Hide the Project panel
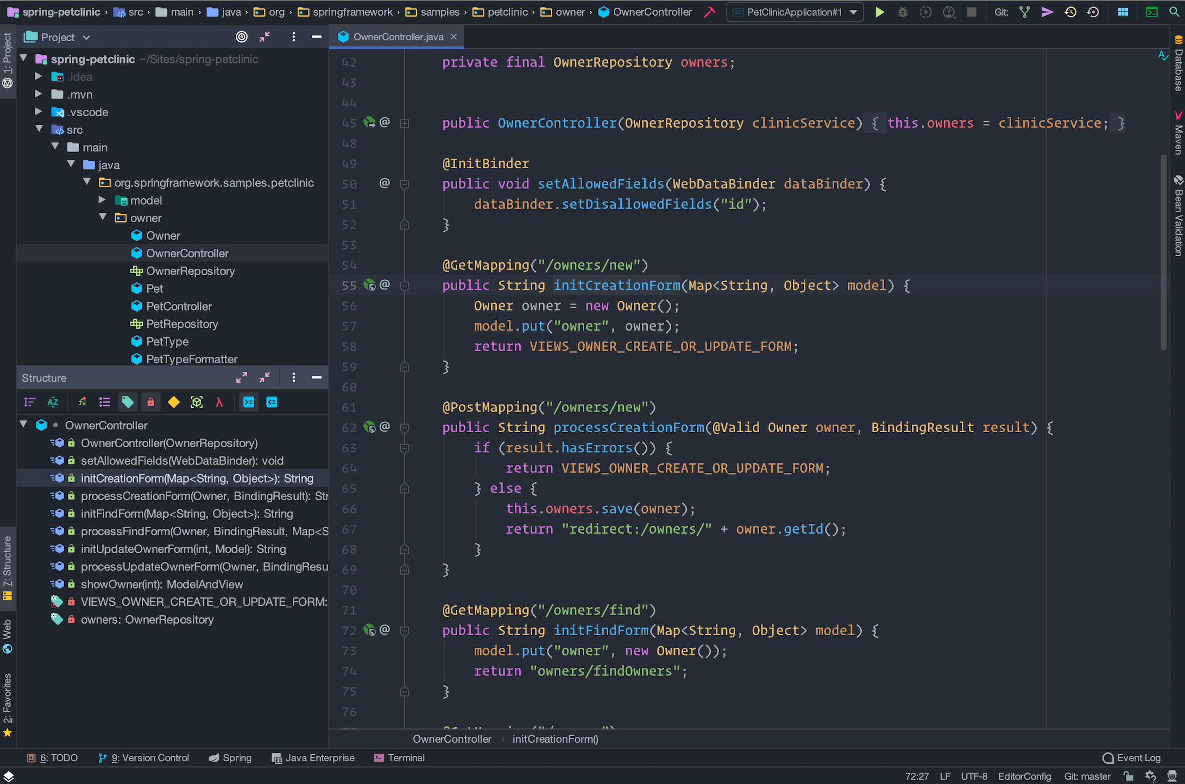The width and height of the screenshot is (1185, 784). click(317, 36)
